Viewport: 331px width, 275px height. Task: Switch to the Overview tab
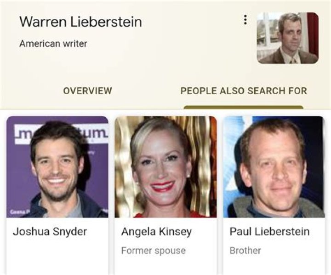pos(88,91)
